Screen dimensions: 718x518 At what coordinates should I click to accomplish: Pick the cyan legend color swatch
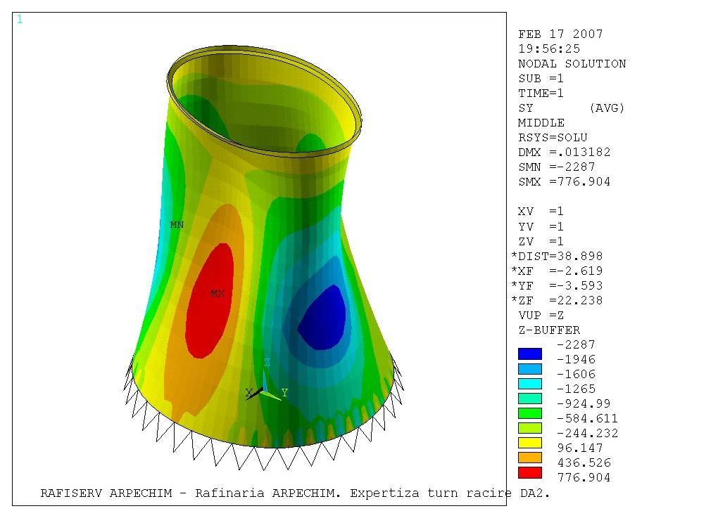pyautogui.click(x=529, y=384)
